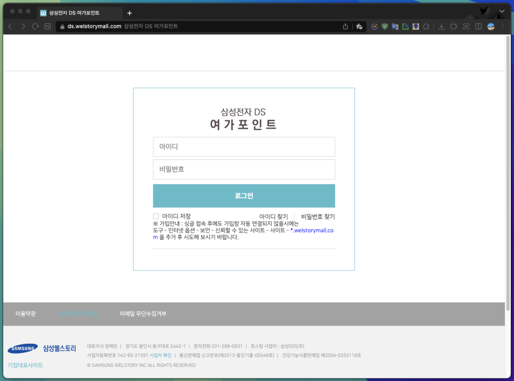Open a new tab with plus
This screenshot has height=381, width=514.
point(129,13)
